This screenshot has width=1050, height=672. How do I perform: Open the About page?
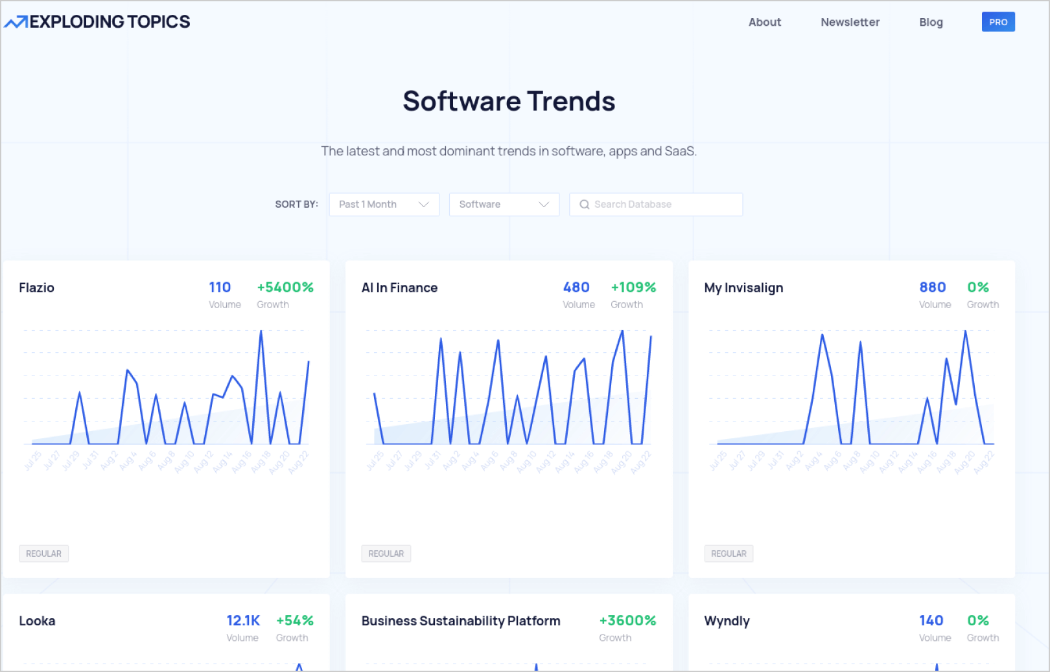click(764, 22)
